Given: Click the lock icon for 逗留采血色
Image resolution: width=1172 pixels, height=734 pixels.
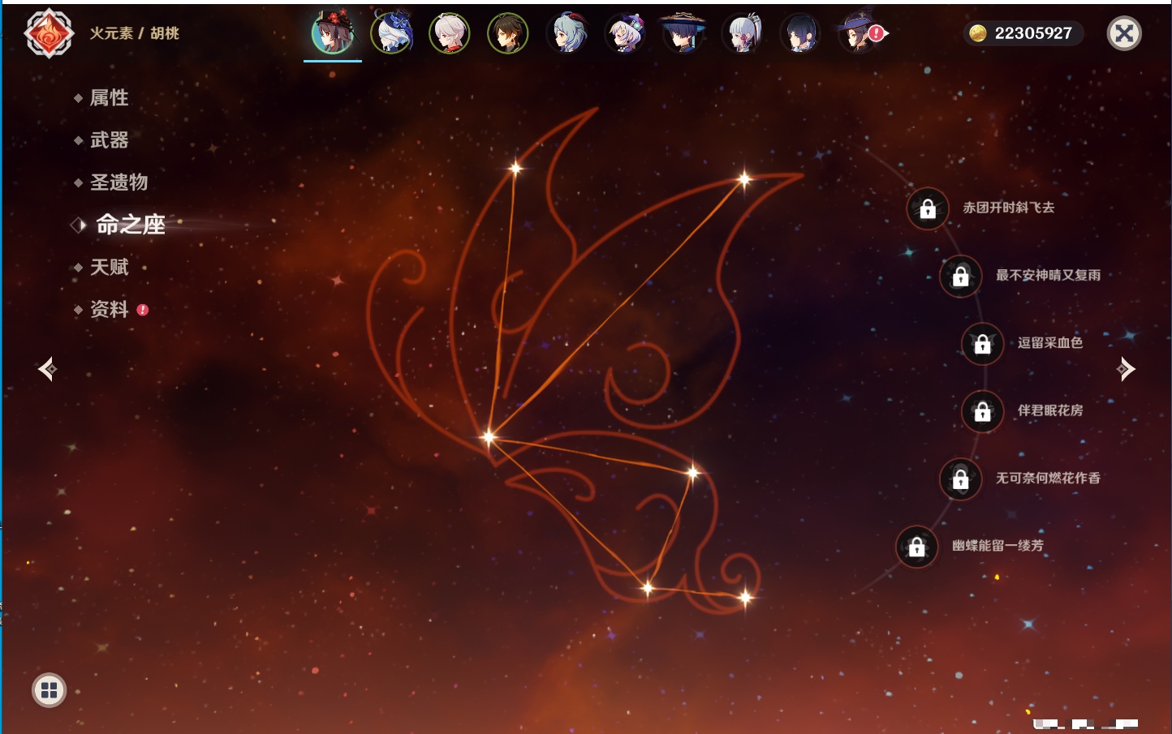Looking at the screenshot, I should click(x=983, y=344).
